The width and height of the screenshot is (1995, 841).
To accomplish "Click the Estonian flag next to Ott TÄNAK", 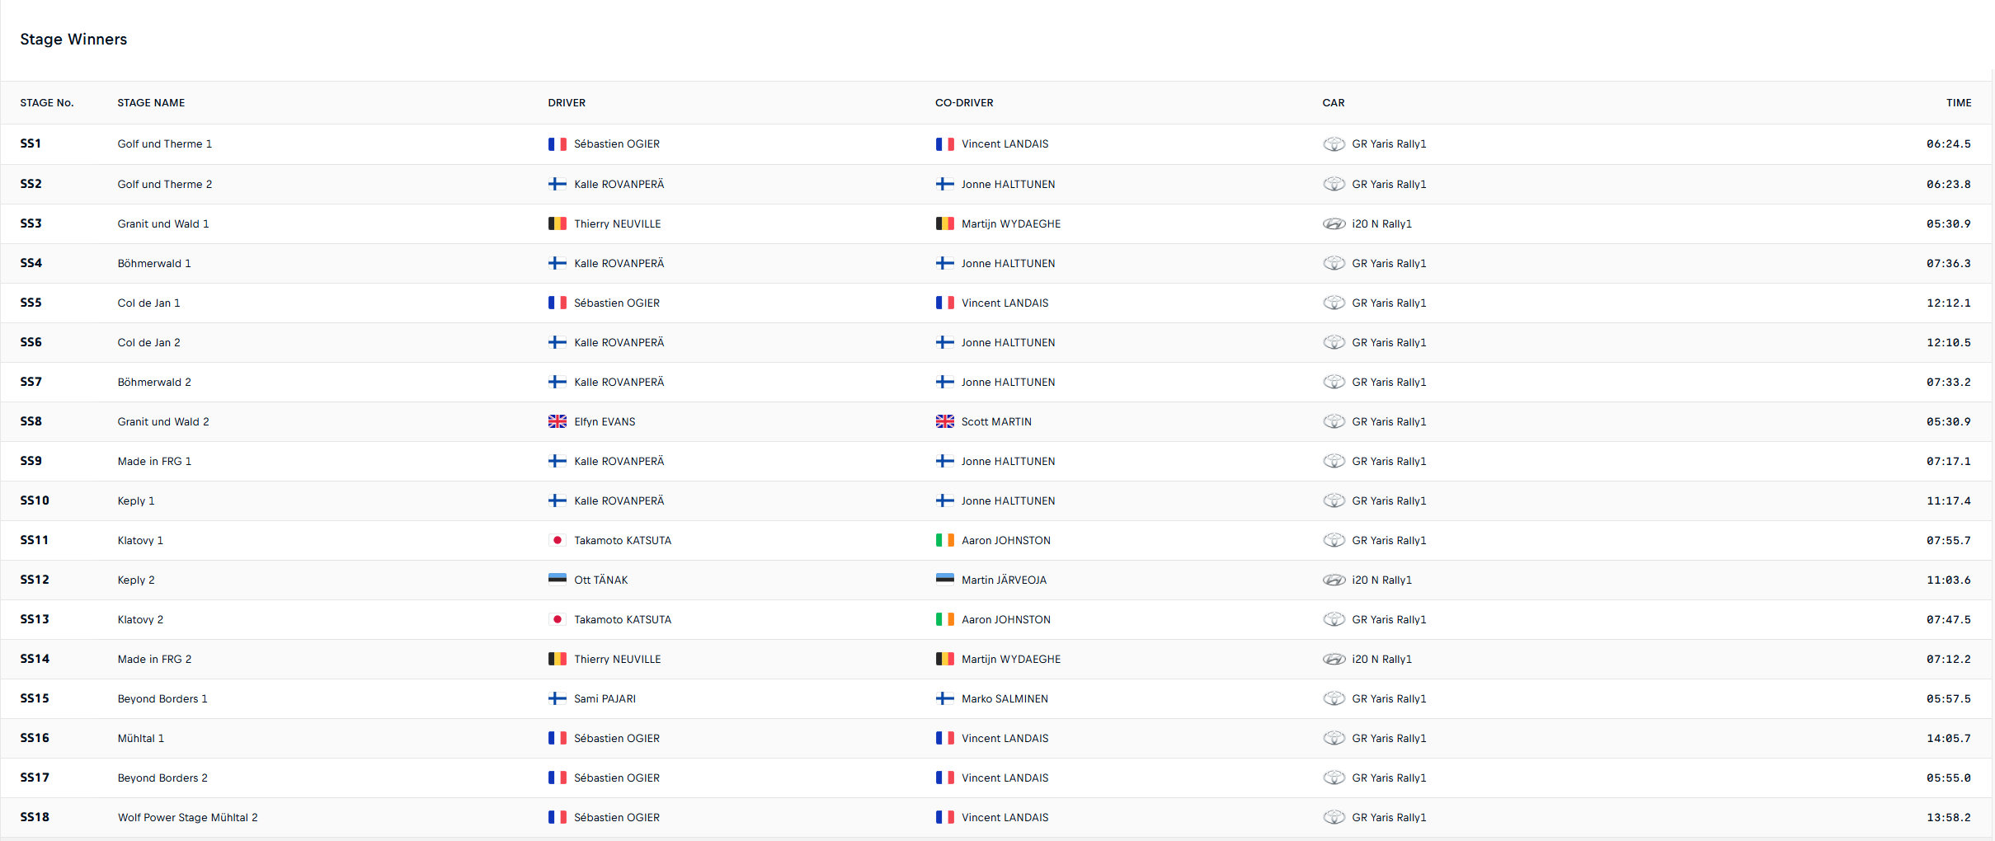I will click(x=557, y=580).
